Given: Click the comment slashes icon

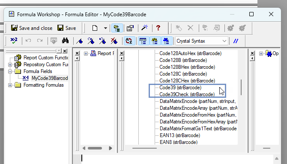Looking at the screenshot, I should [x=236, y=41].
